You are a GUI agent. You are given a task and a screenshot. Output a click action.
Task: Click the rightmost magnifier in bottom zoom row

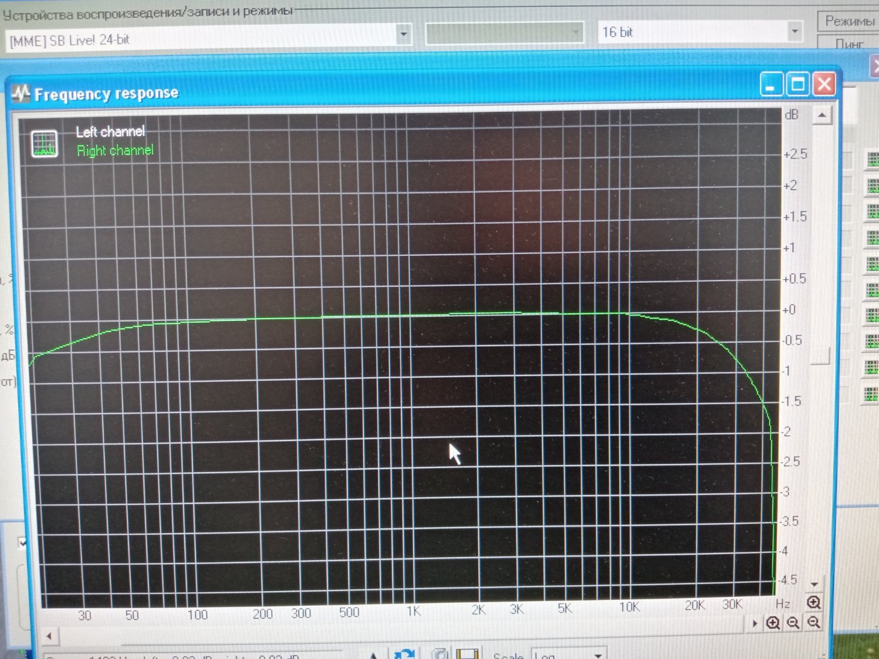tap(813, 623)
